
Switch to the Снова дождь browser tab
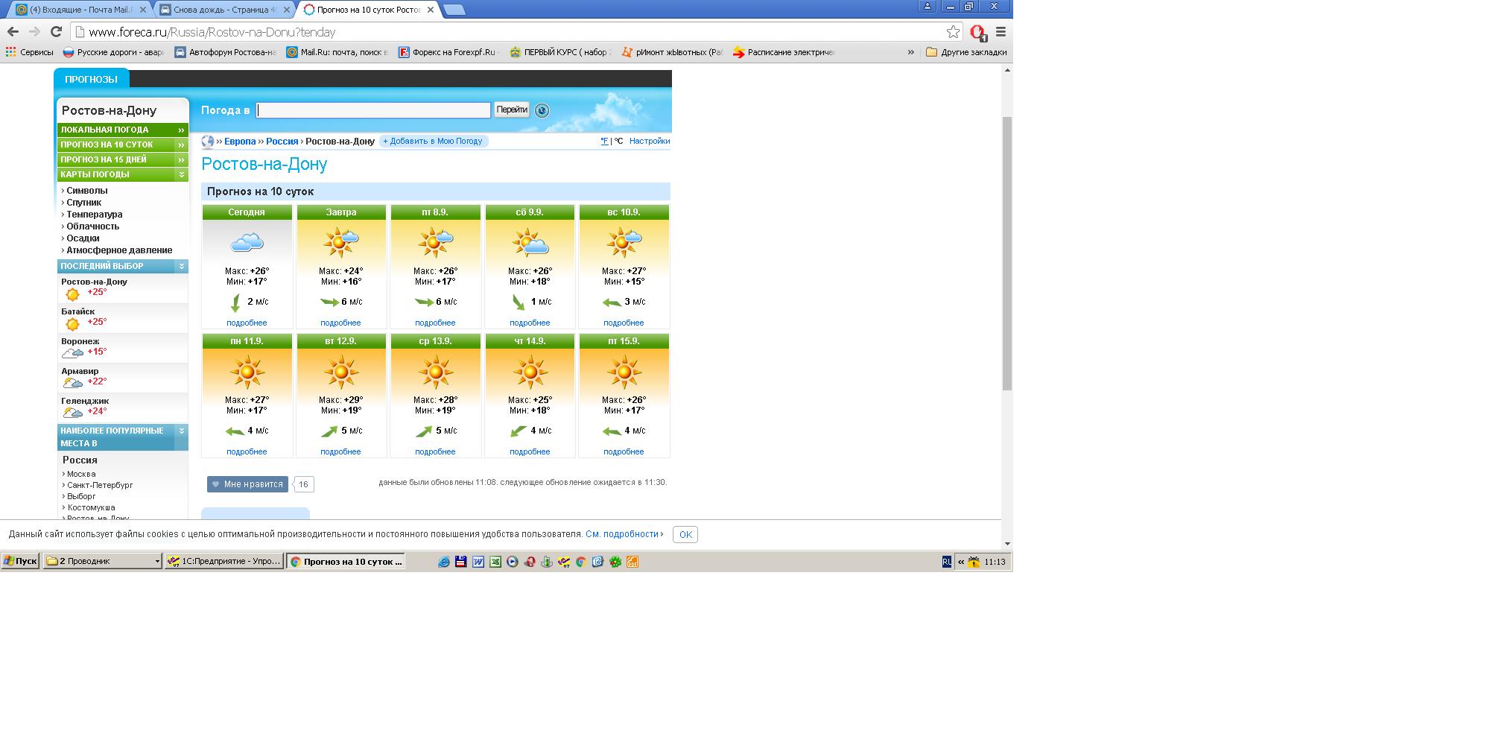[223, 10]
